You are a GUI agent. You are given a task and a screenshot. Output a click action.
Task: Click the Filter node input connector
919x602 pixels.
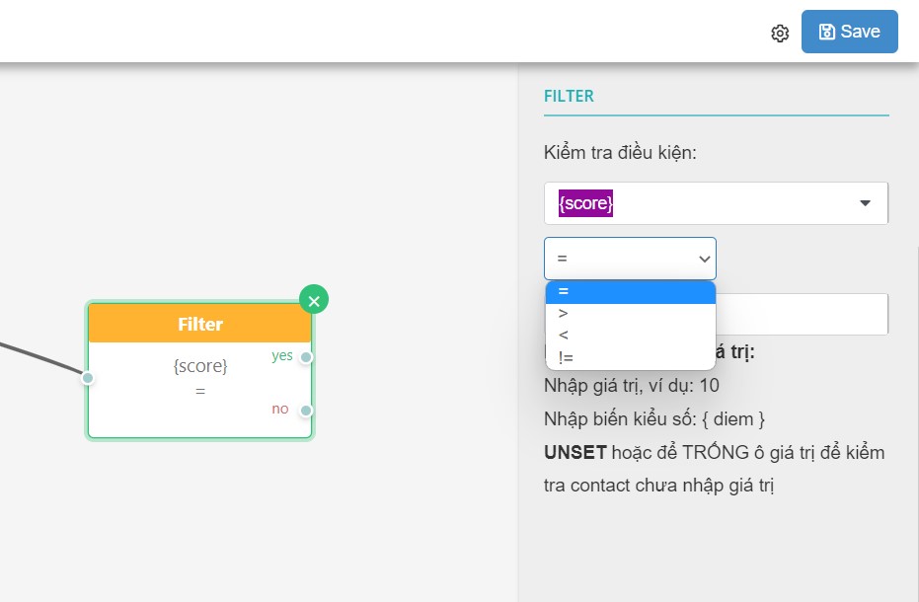point(87,378)
